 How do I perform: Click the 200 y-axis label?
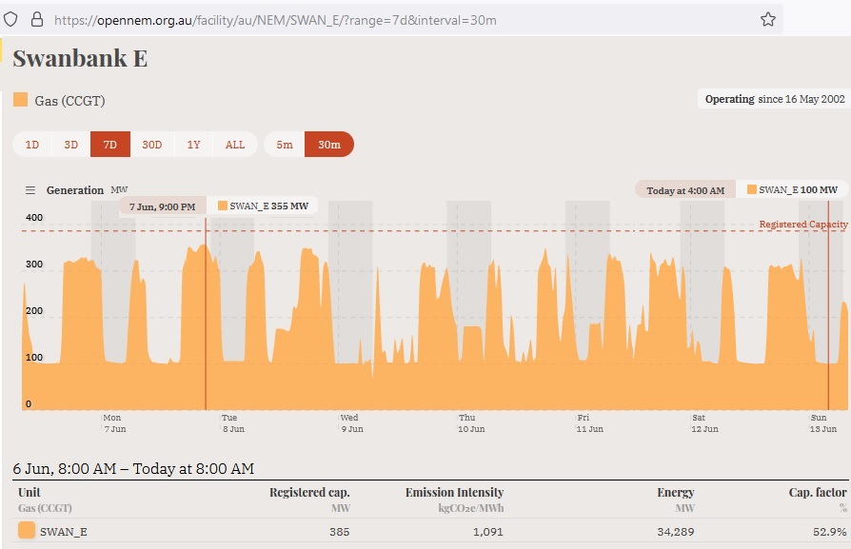[x=34, y=311]
